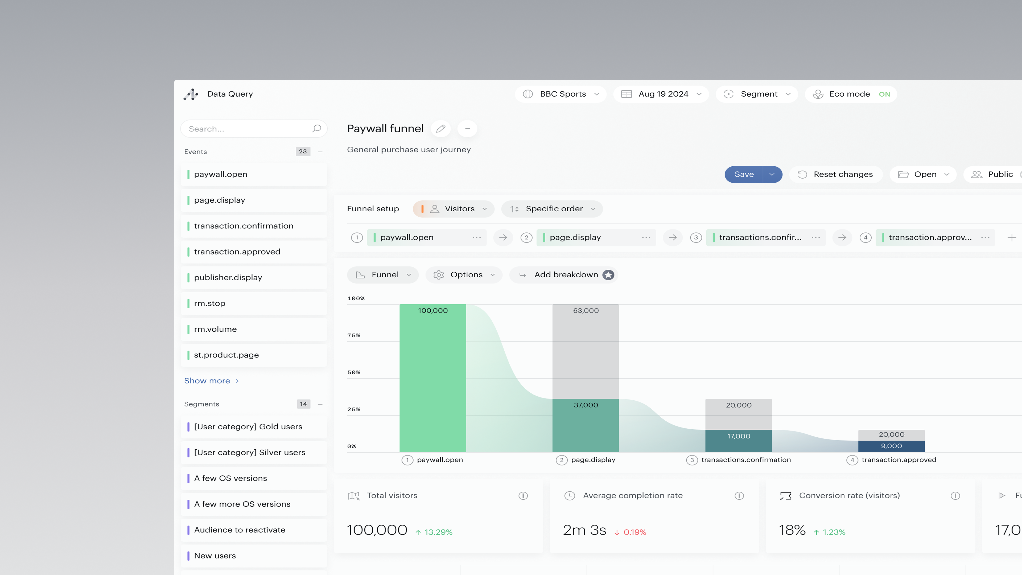Open the BBC Sports site dropdown
1022x575 pixels.
(561, 95)
